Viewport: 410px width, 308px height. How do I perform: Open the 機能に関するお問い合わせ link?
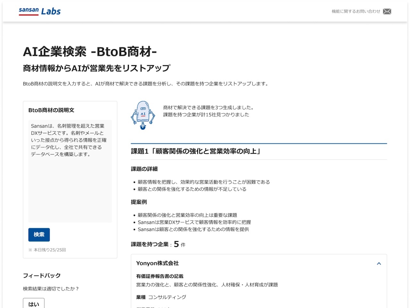356,12
